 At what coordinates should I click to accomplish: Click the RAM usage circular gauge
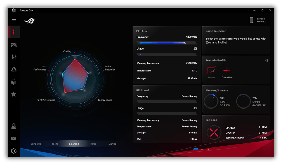click(x=211, y=101)
